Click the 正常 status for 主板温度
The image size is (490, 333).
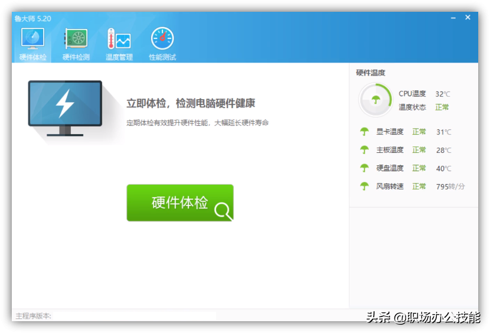click(x=419, y=150)
